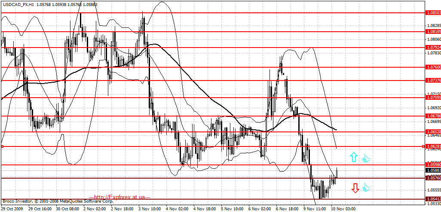Select the 1.0760 price level tag
This screenshot has width=441, height=212.
(434, 67)
